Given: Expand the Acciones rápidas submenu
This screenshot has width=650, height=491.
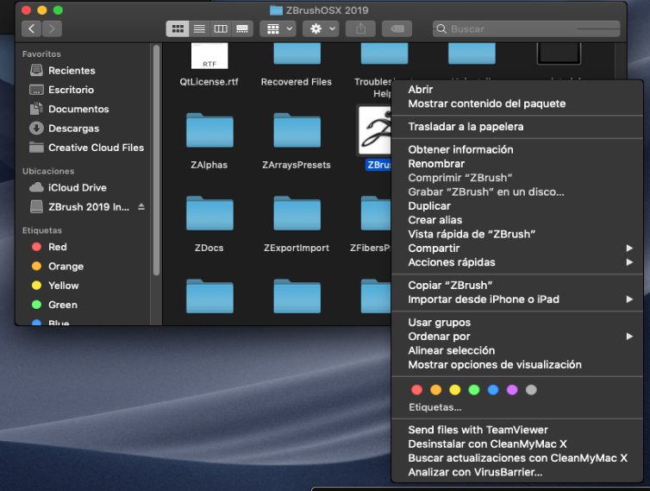Looking at the screenshot, I should [517, 262].
